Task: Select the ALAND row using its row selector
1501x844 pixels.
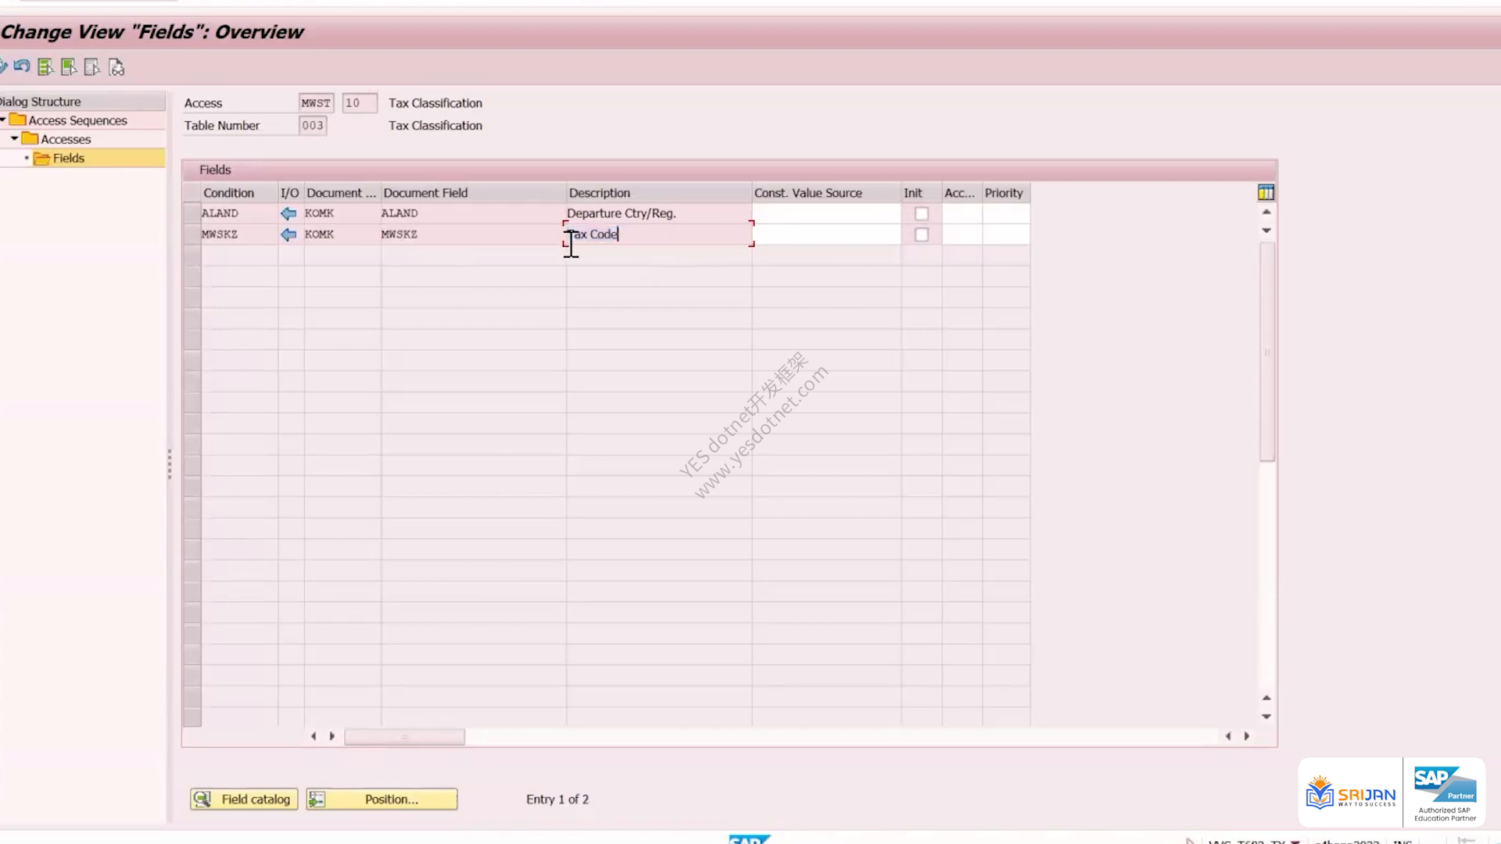Action: [x=192, y=213]
